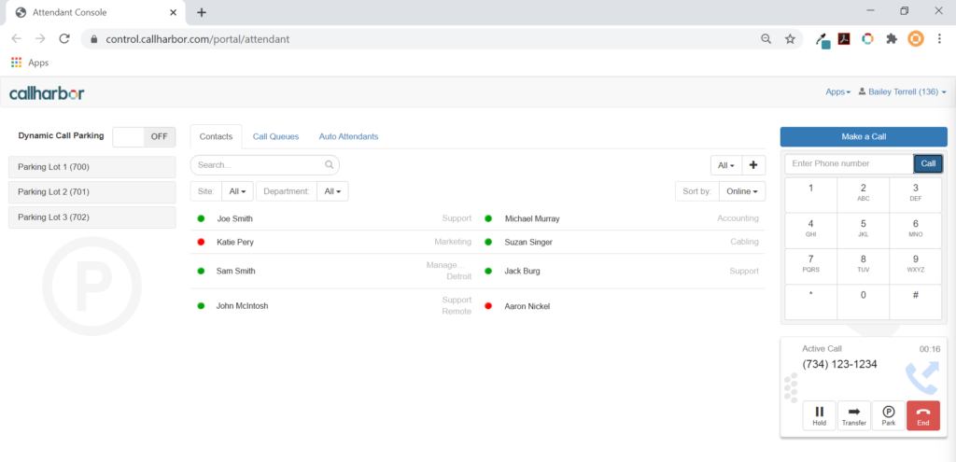
Task: Toggle Dynamic Call Parking switch
Action: (x=144, y=136)
